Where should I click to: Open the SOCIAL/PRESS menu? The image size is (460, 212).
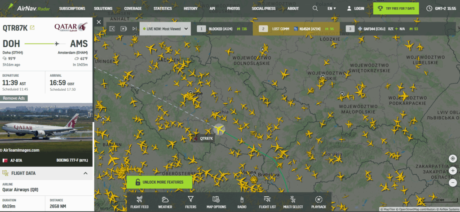click(263, 9)
